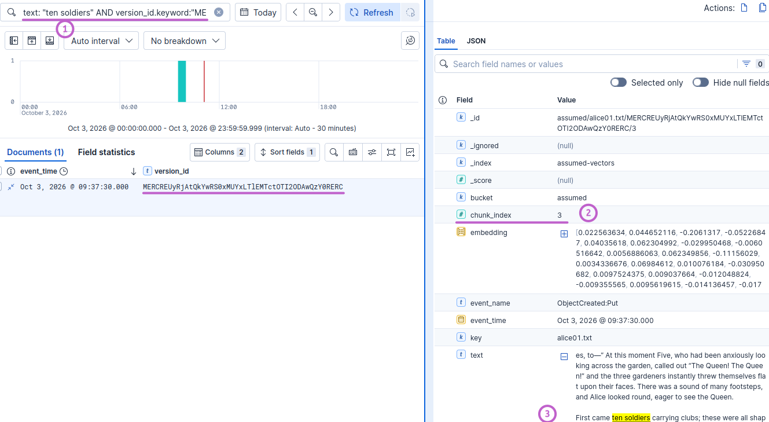Select the Documents (1) tab
The image size is (769, 422).
(x=35, y=152)
